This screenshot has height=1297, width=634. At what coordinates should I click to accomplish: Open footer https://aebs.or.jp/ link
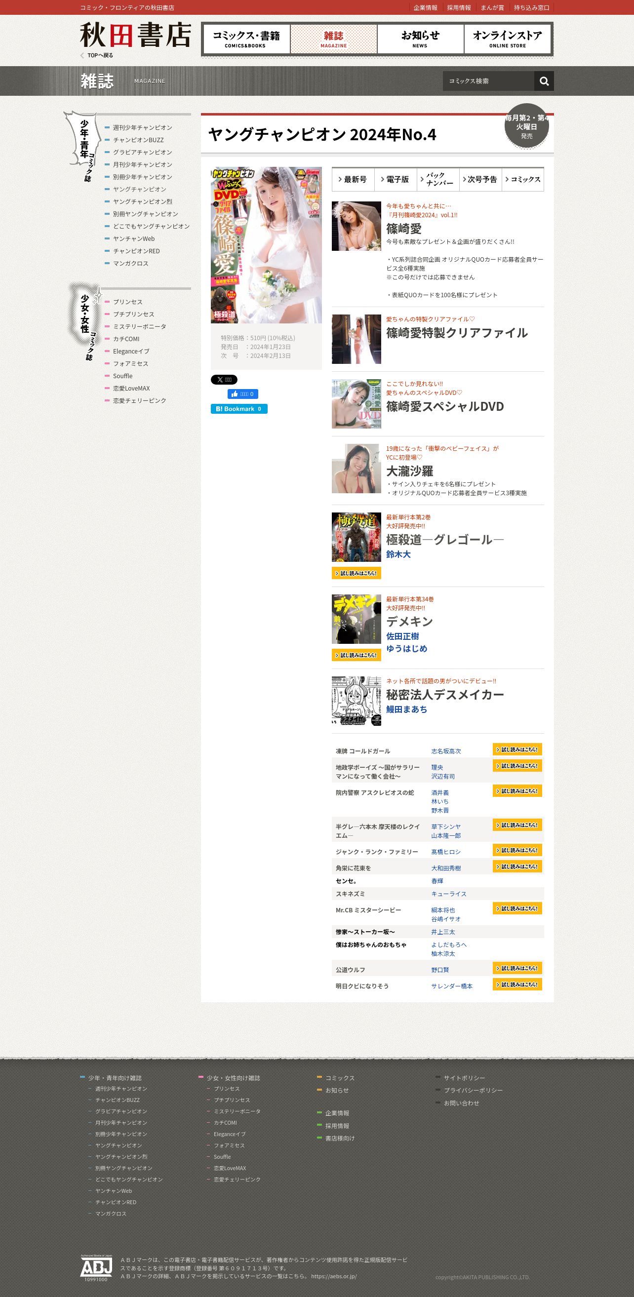coord(334,1276)
